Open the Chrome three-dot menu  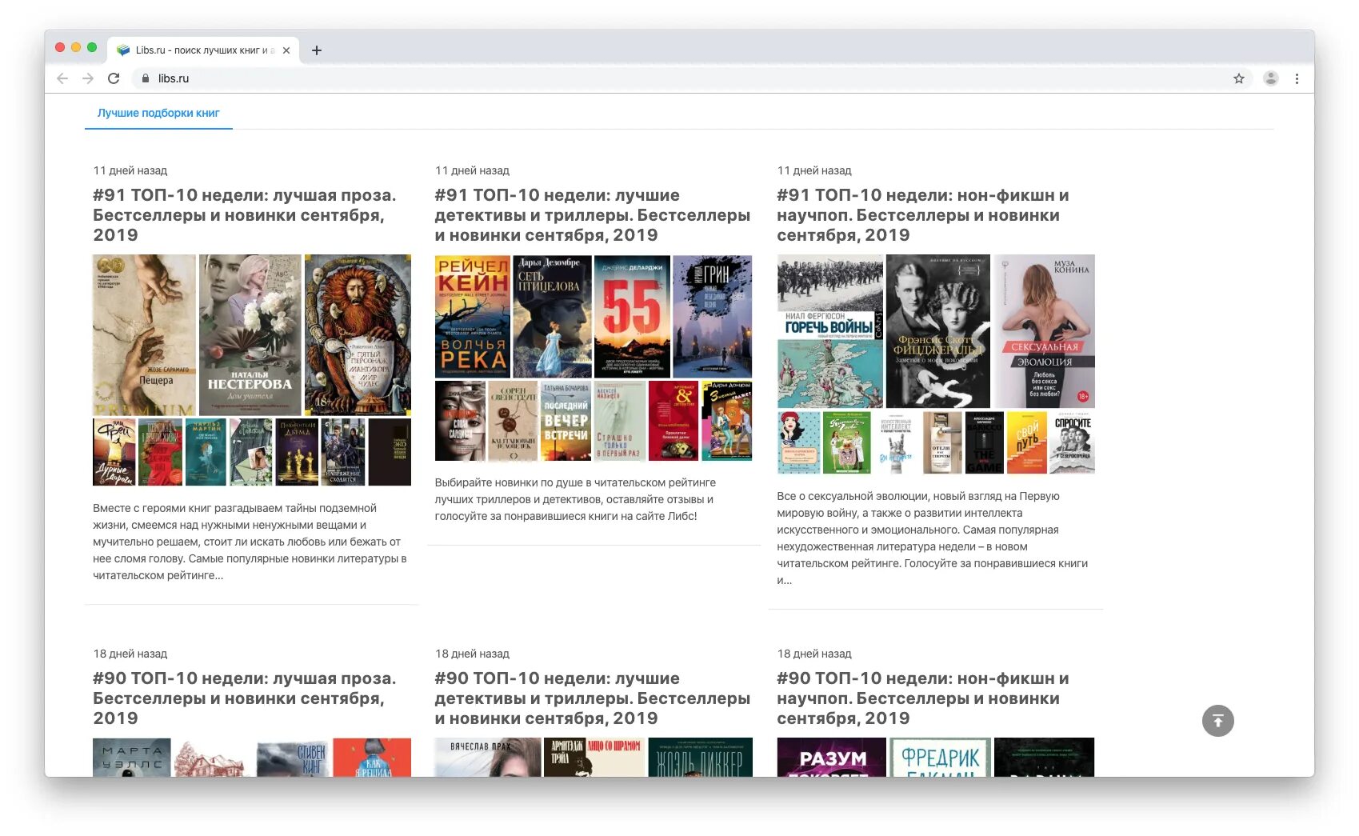1297,78
